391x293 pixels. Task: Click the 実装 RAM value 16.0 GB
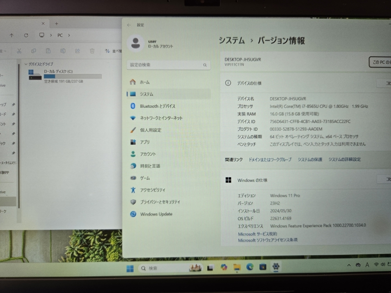pos(294,114)
